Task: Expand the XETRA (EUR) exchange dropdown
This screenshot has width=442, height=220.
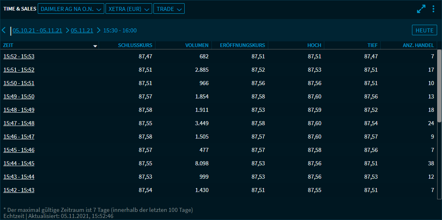Action: tap(128, 9)
